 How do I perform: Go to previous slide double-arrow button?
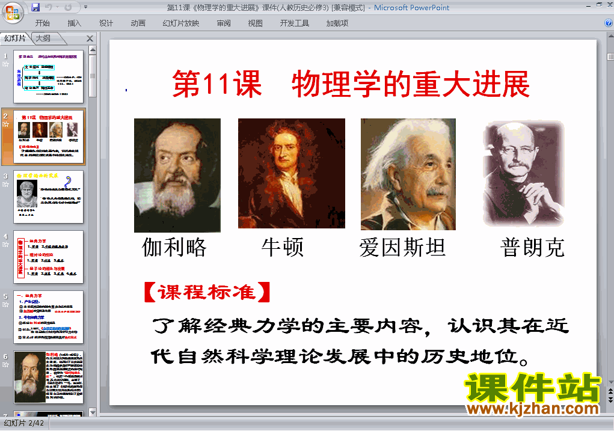tap(610, 391)
